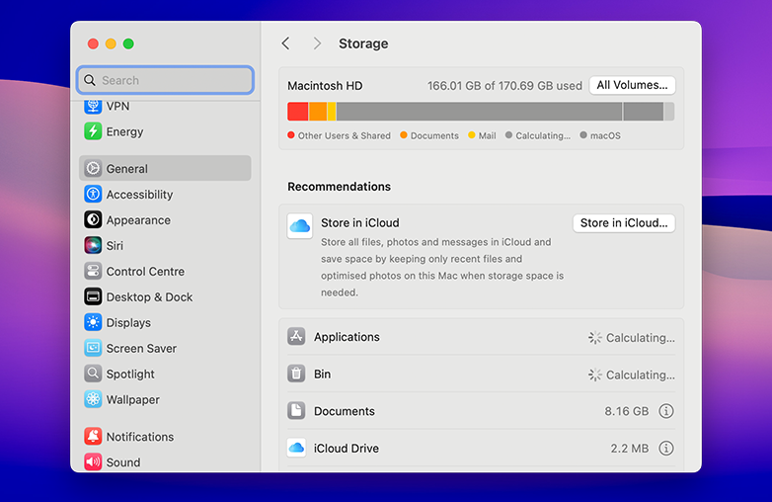The image size is (772, 502).
Task: Click the yellow Mail segment of storage bar
Action: pos(332,112)
